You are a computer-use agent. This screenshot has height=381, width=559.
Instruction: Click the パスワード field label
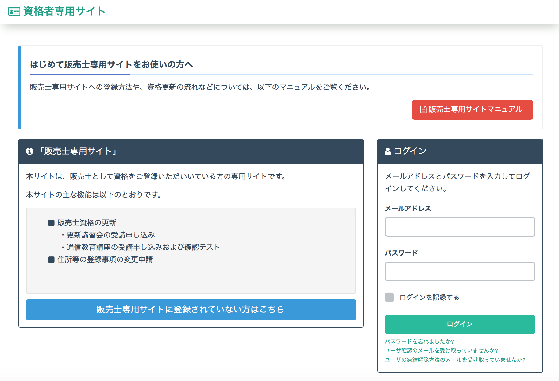coord(401,253)
